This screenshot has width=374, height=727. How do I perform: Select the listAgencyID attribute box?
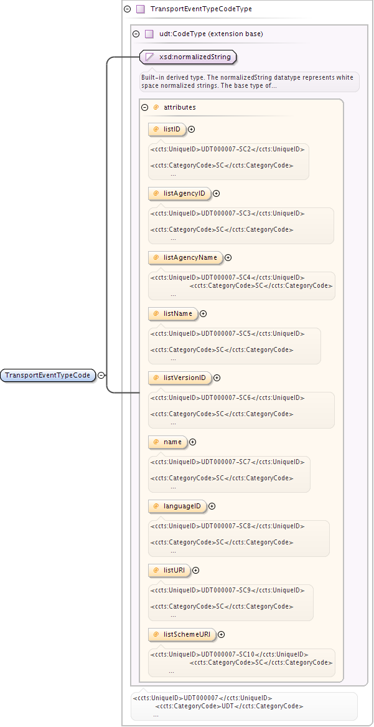180,193
